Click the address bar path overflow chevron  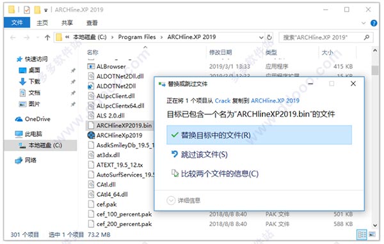pyautogui.click(x=67, y=37)
